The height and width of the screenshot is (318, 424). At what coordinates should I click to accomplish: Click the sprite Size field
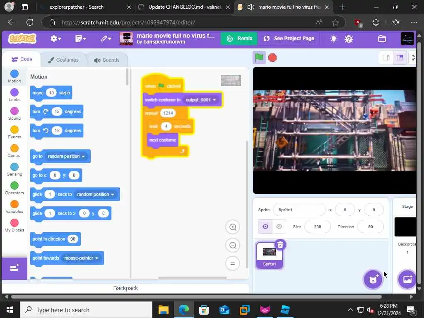[x=318, y=226]
